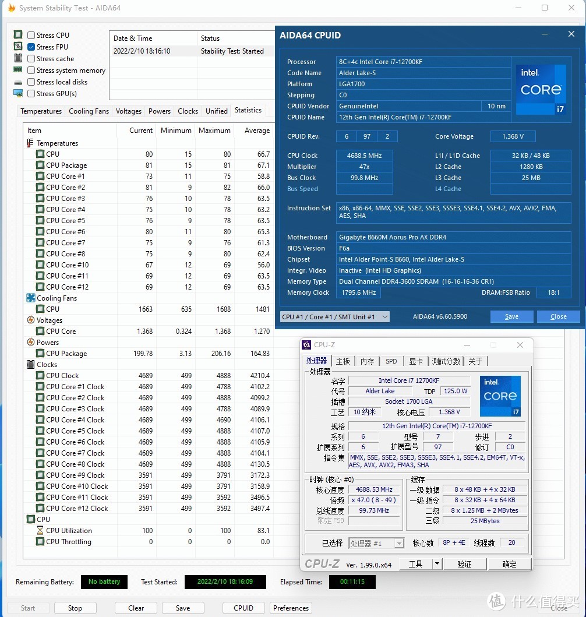
Task: Open the Cooling Fans tab
Action: [x=89, y=111]
